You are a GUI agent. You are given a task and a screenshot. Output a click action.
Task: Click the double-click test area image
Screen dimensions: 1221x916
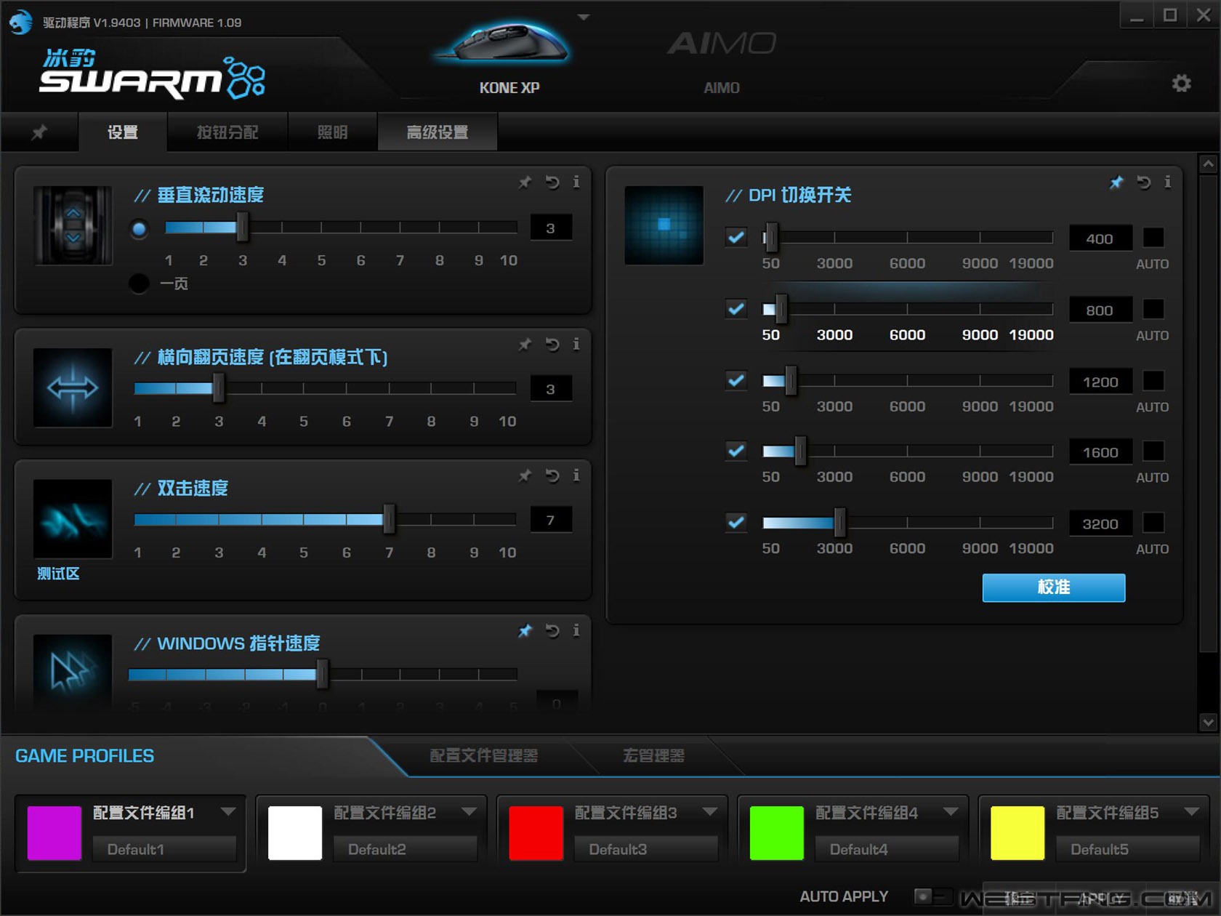point(73,519)
